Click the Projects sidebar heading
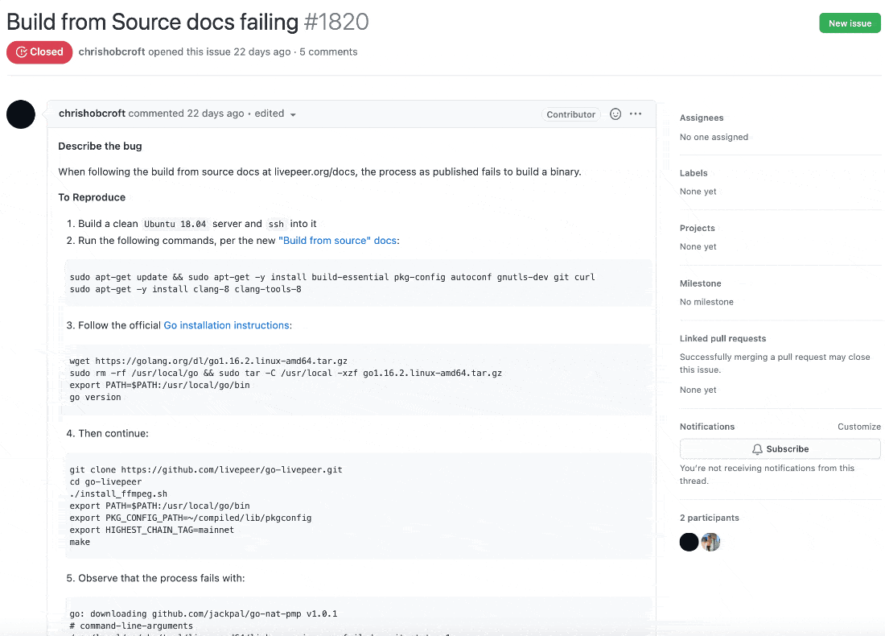 click(x=698, y=228)
